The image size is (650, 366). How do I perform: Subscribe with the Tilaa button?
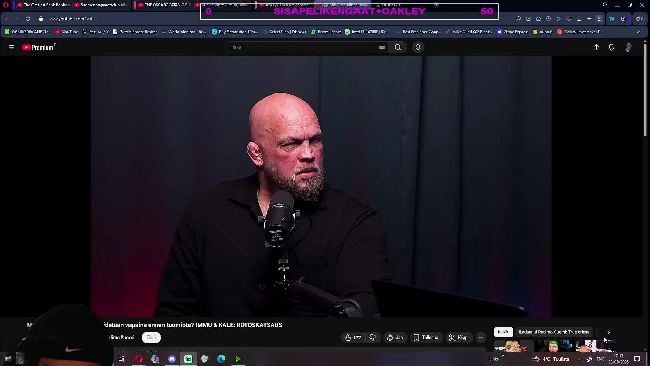pos(151,338)
